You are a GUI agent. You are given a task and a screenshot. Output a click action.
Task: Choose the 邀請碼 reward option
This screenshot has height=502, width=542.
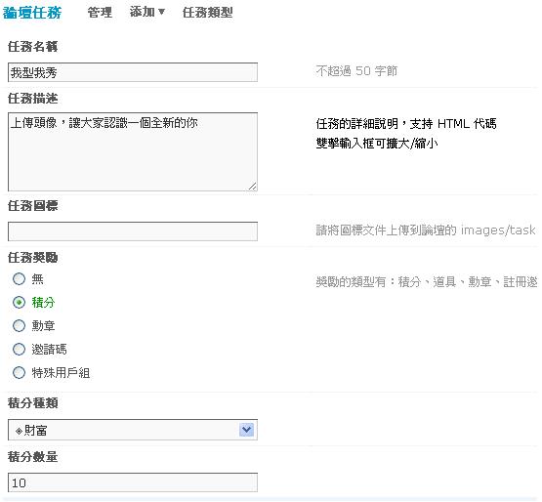[19, 350]
